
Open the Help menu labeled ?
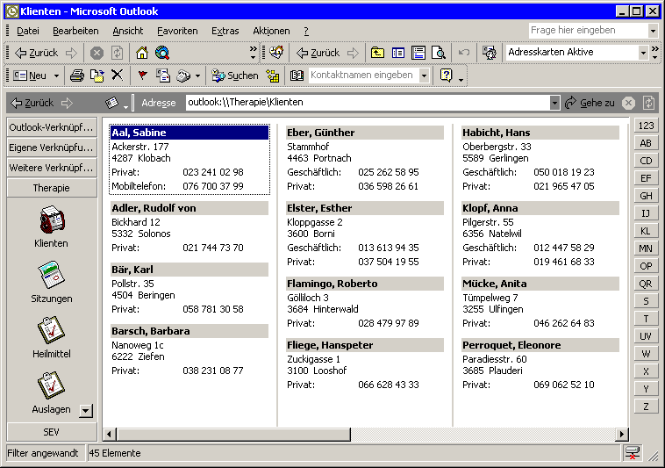pyautogui.click(x=306, y=31)
